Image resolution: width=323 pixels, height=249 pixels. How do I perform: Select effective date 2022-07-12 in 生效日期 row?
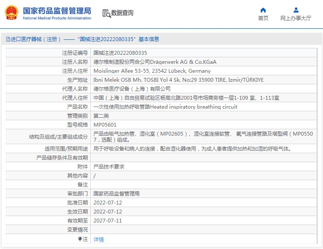107,212
